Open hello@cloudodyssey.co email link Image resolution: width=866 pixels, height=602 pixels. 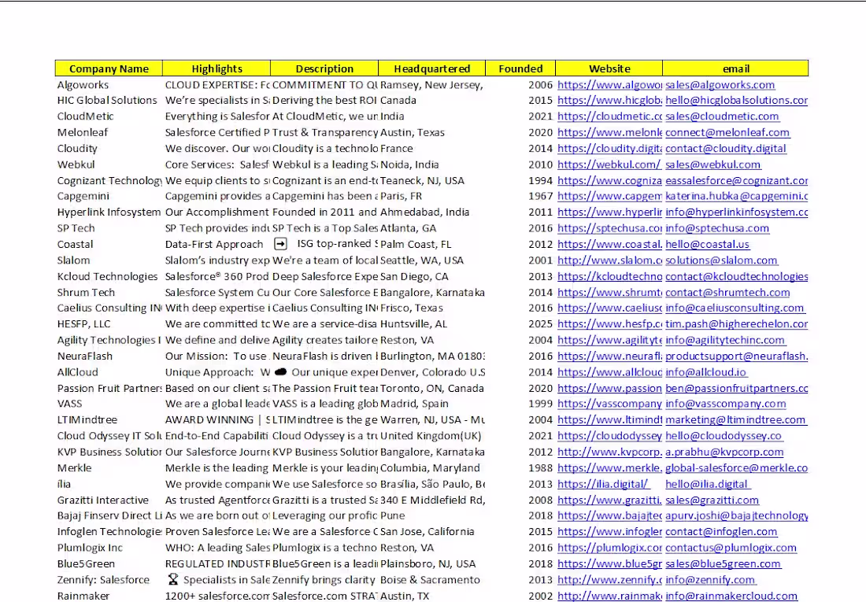724,436
